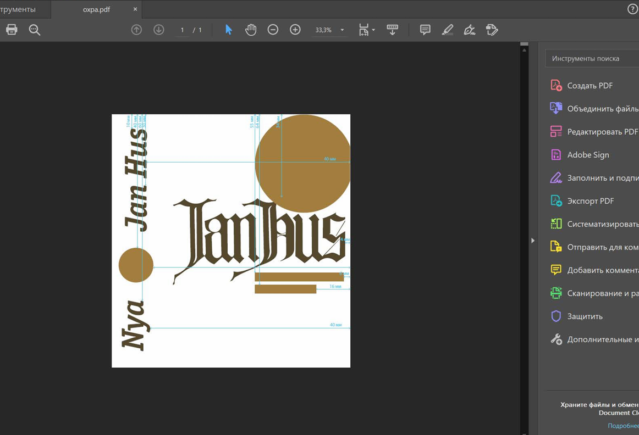Click the Добавить комментарий icon
639x435 pixels.
click(557, 270)
